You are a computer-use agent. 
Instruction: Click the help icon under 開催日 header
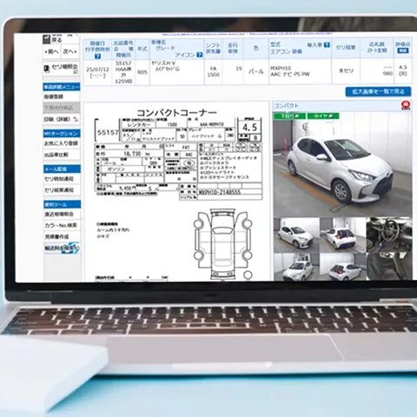coord(97,56)
